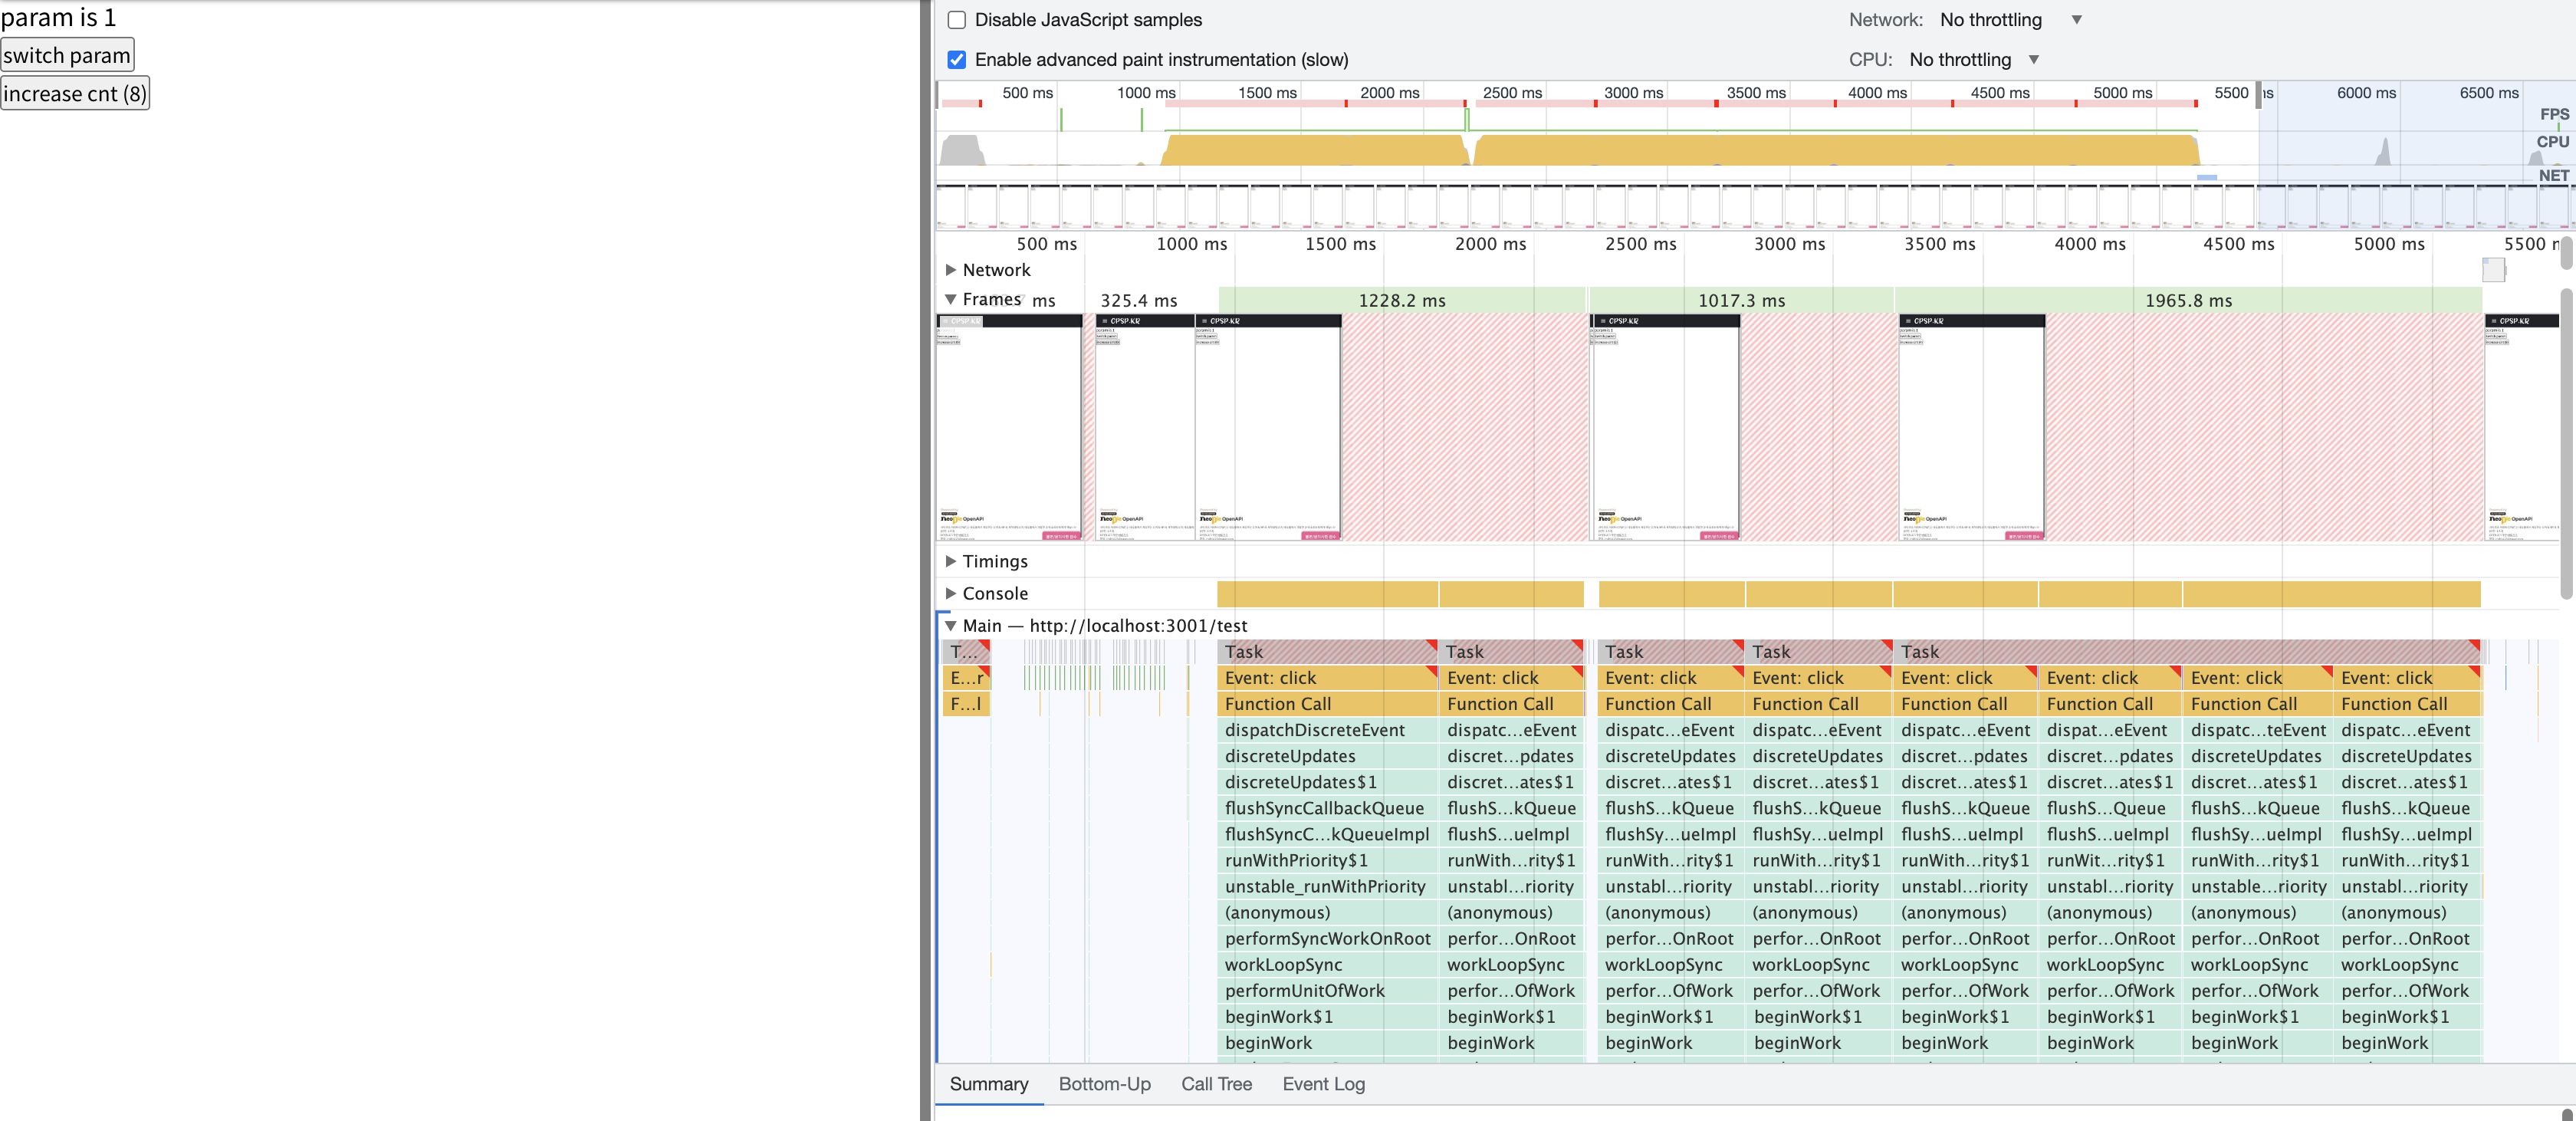Select the 1965.8 ms frame bar
Screen dimensions: 2576x1121
2187,300
